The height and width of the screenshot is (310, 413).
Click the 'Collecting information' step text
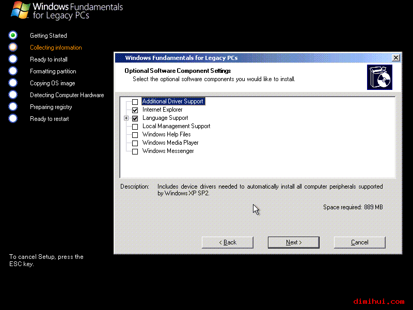pos(56,48)
